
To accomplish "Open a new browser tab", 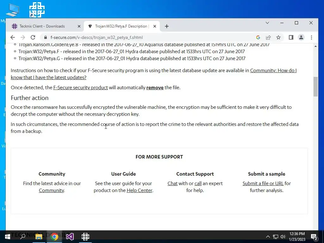I will (167, 26).
